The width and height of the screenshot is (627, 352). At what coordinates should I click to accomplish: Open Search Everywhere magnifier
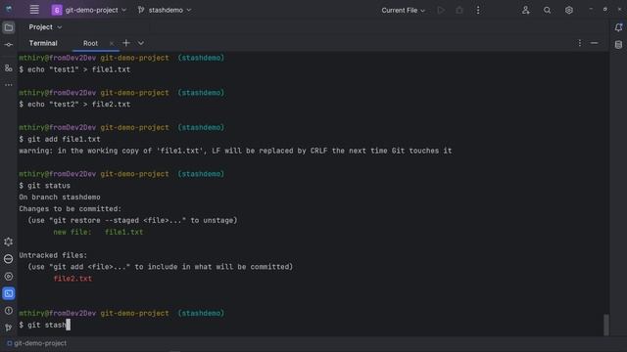click(547, 10)
